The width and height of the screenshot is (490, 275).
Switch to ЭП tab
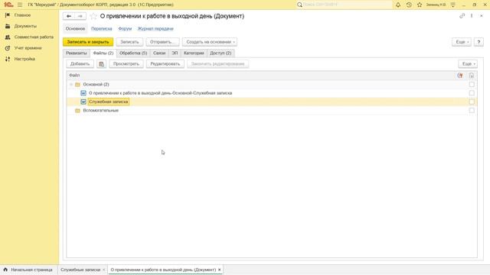(x=175, y=53)
